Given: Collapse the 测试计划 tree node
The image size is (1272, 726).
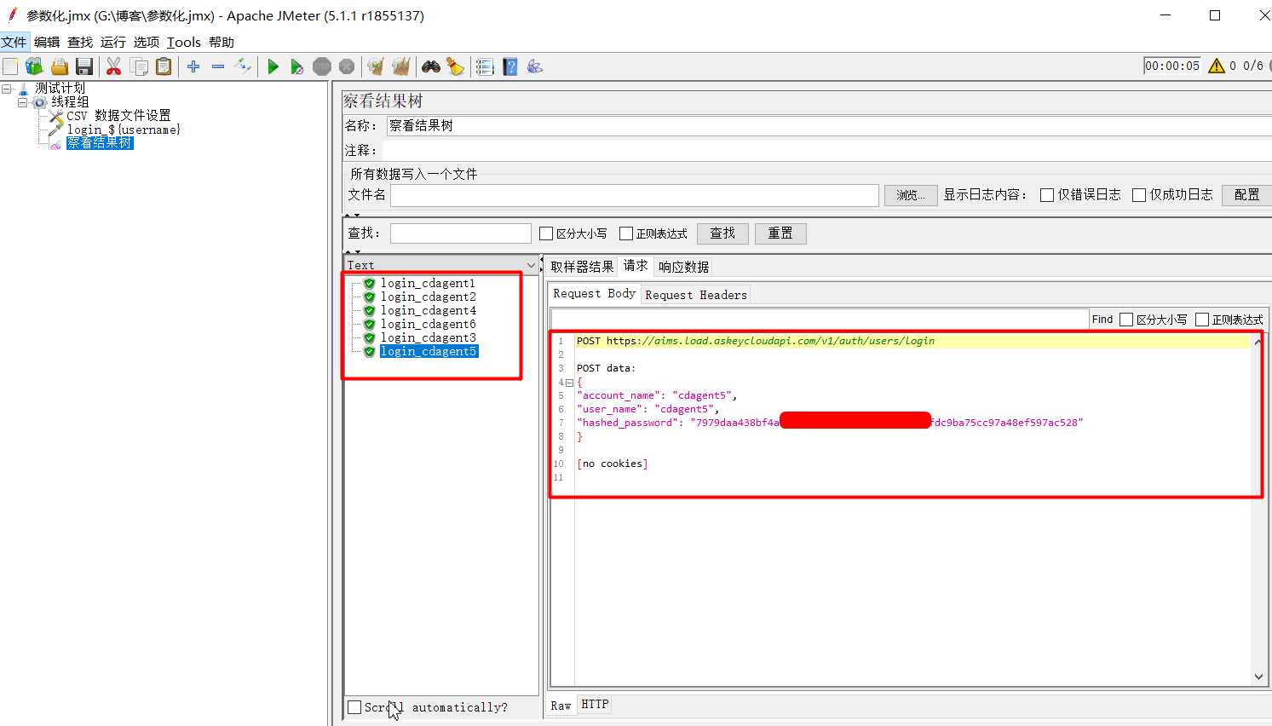Looking at the screenshot, I should 7,89.
